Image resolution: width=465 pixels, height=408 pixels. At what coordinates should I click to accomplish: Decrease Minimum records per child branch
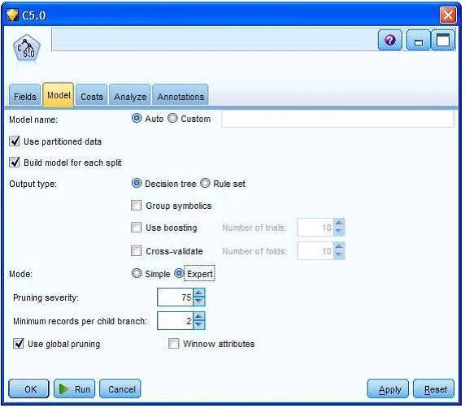point(198,324)
